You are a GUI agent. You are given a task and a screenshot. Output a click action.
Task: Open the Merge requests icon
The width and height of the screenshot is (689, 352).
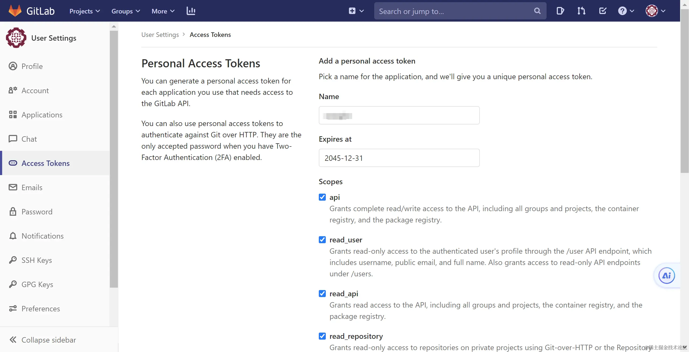click(x=581, y=11)
